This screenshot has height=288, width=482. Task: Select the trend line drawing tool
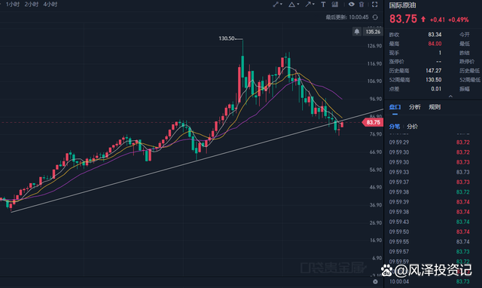276,5
